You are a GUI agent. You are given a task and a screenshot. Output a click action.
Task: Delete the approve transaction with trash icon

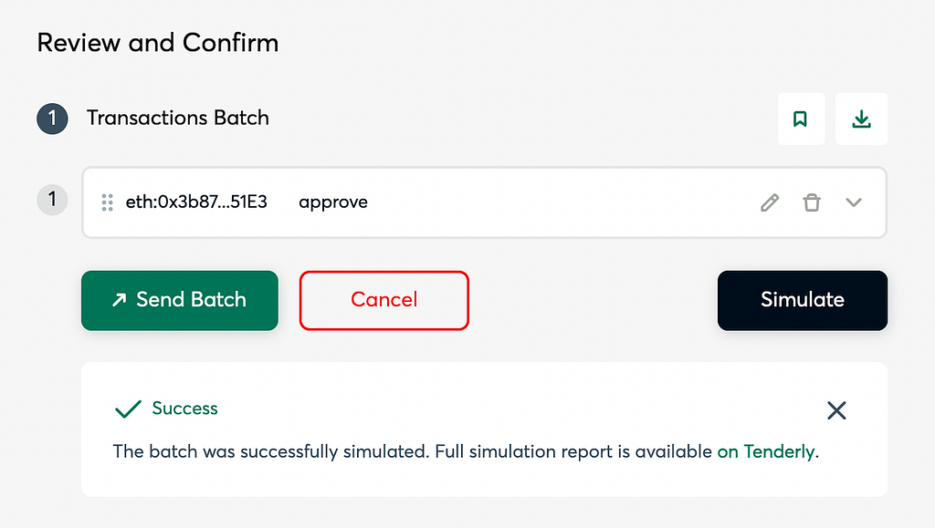812,202
